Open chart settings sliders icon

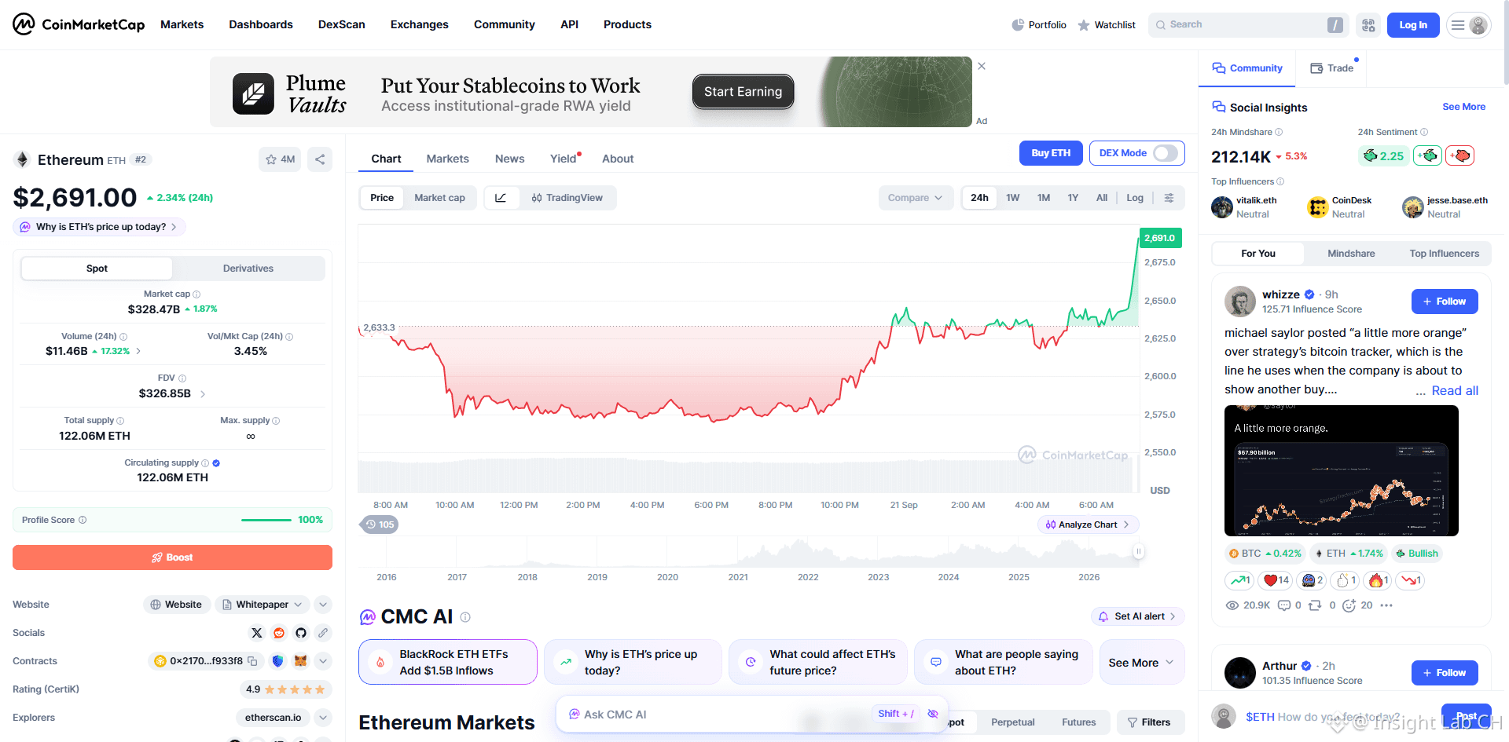(x=1169, y=198)
